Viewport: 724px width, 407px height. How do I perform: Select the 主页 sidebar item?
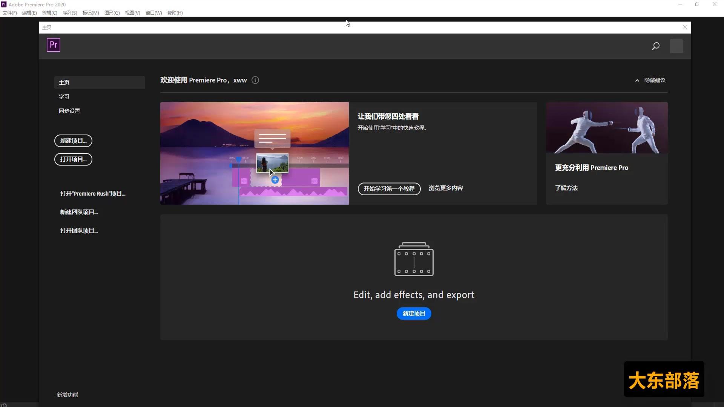(x=64, y=82)
